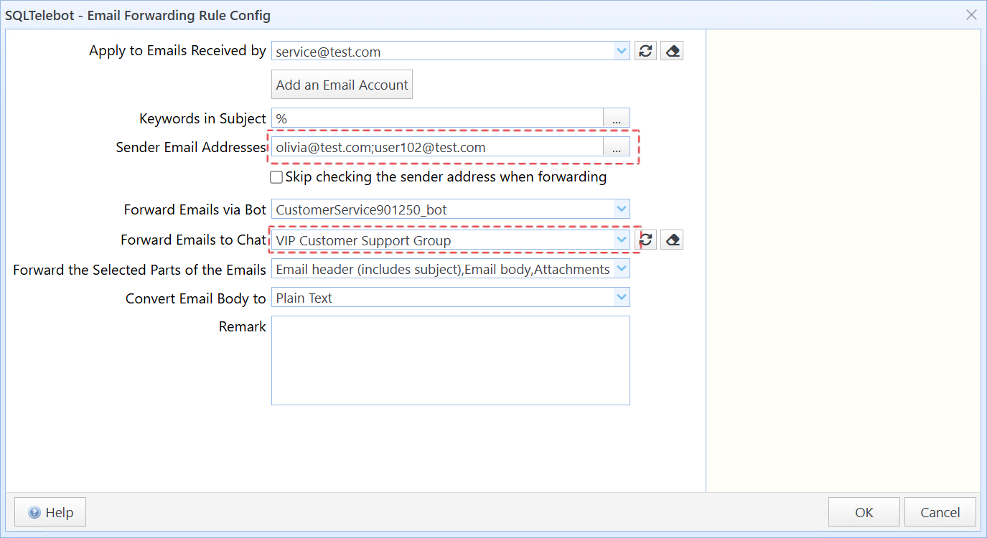Viewport: 987px width, 538px height.
Task: Clear the received-by email account selection
Action: coord(671,51)
